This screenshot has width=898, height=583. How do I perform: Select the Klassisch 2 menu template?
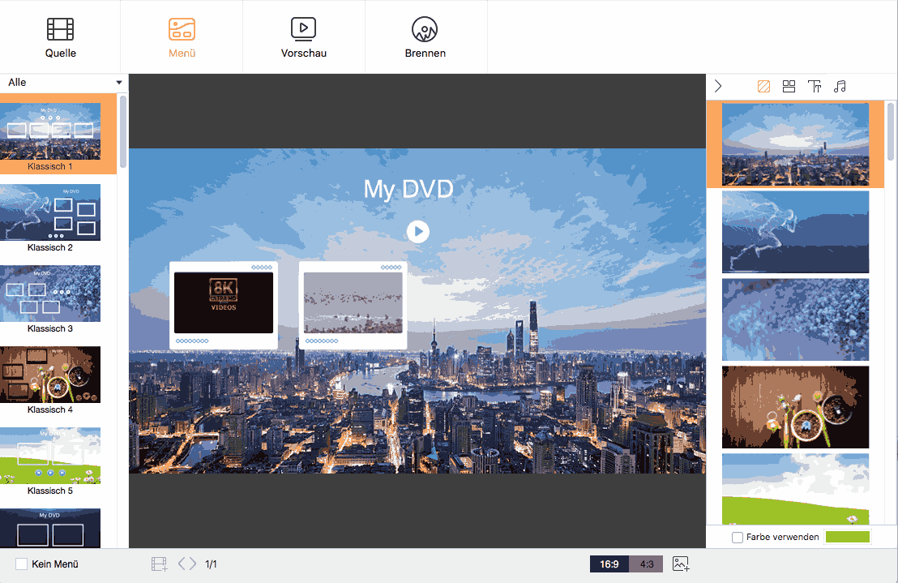pos(50,217)
